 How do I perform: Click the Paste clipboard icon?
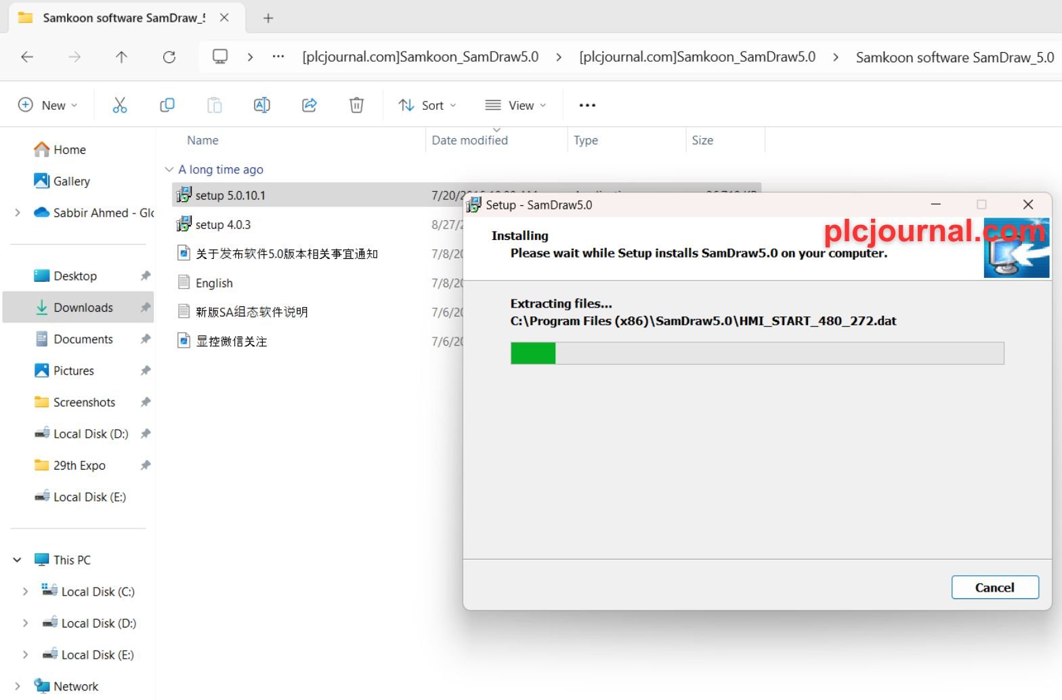pos(214,105)
